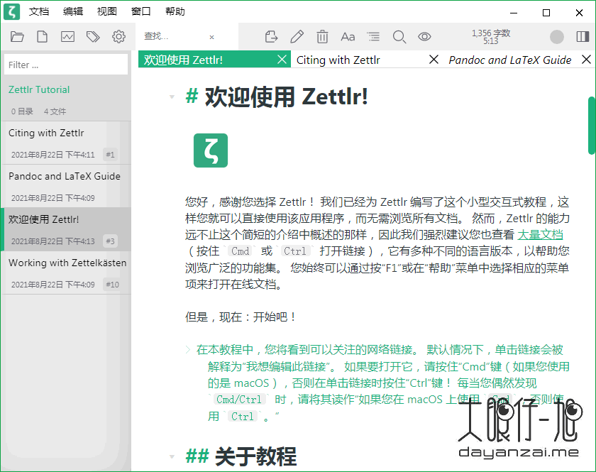
Task: Click the gray pomodoro timer circle
Action: (557, 37)
